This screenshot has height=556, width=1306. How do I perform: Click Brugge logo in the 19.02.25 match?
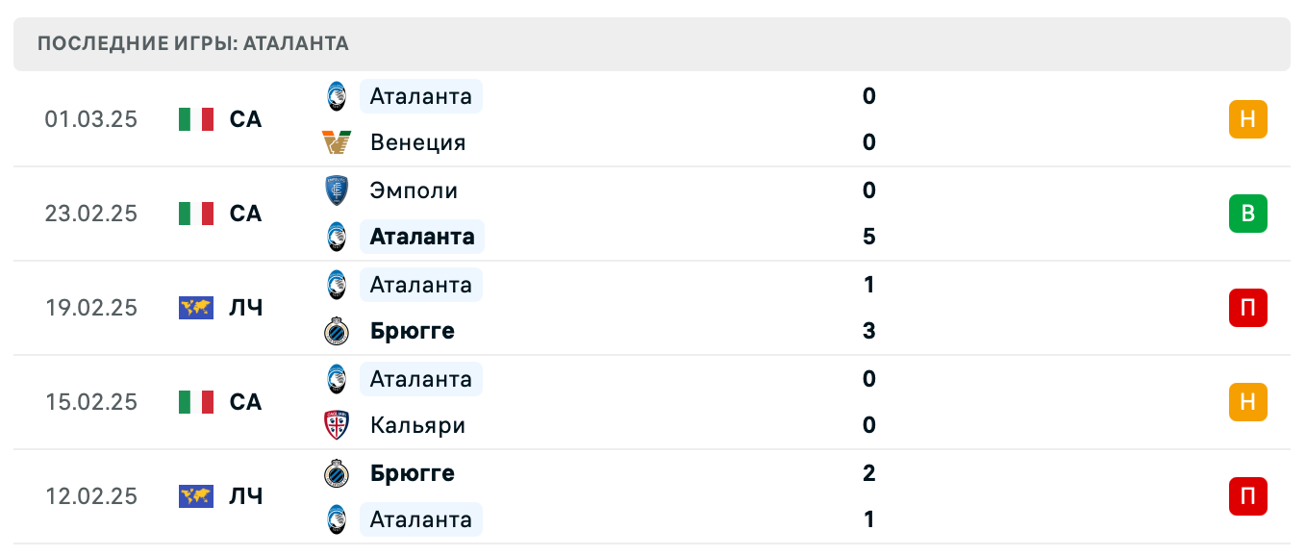[337, 331]
